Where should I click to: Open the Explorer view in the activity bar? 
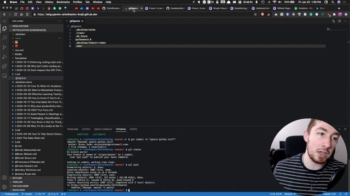(x=4, y=28)
